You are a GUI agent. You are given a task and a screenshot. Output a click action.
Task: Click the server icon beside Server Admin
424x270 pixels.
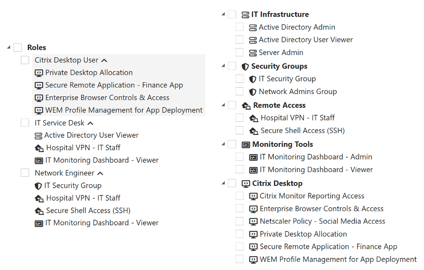253,52
